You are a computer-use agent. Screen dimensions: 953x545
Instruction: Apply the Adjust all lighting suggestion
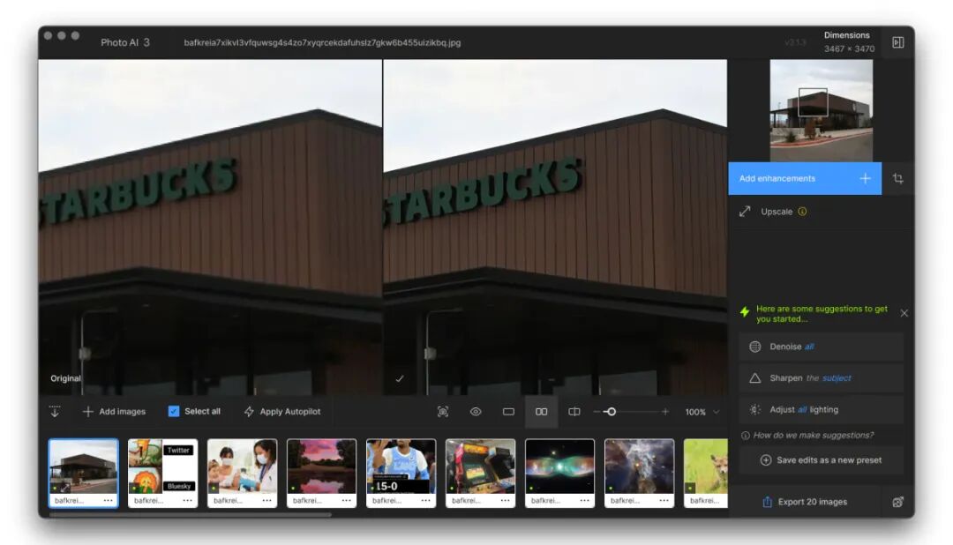pos(822,409)
